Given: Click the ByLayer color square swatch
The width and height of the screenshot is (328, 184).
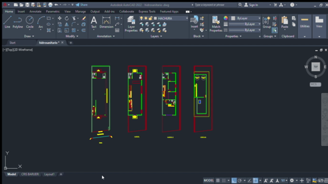Looking at the screenshot, I should click(233, 18).
